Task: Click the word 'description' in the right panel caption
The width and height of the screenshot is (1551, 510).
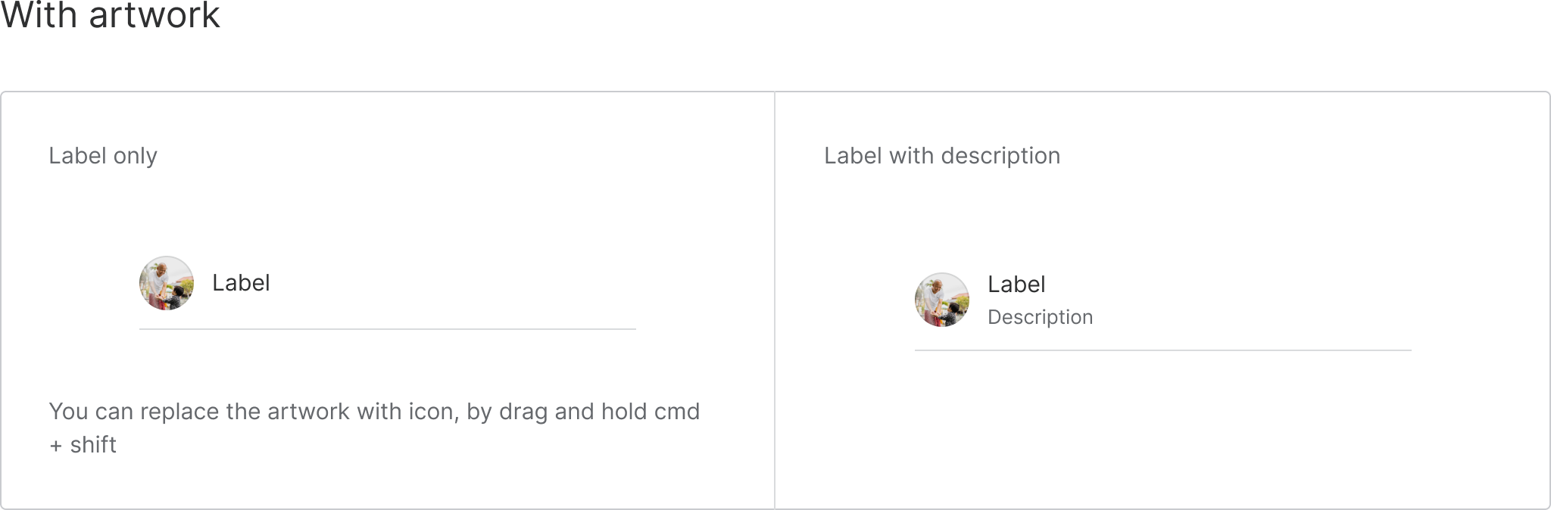Action: pos(1000,156)
